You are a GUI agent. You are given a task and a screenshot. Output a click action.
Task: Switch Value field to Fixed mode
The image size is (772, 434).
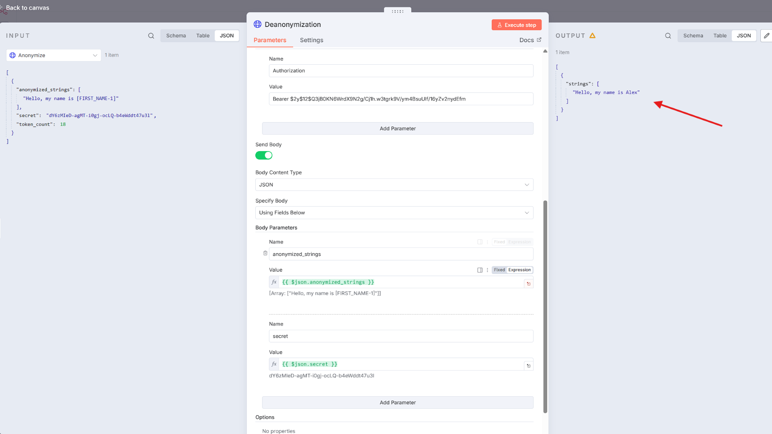coord(499,270)
